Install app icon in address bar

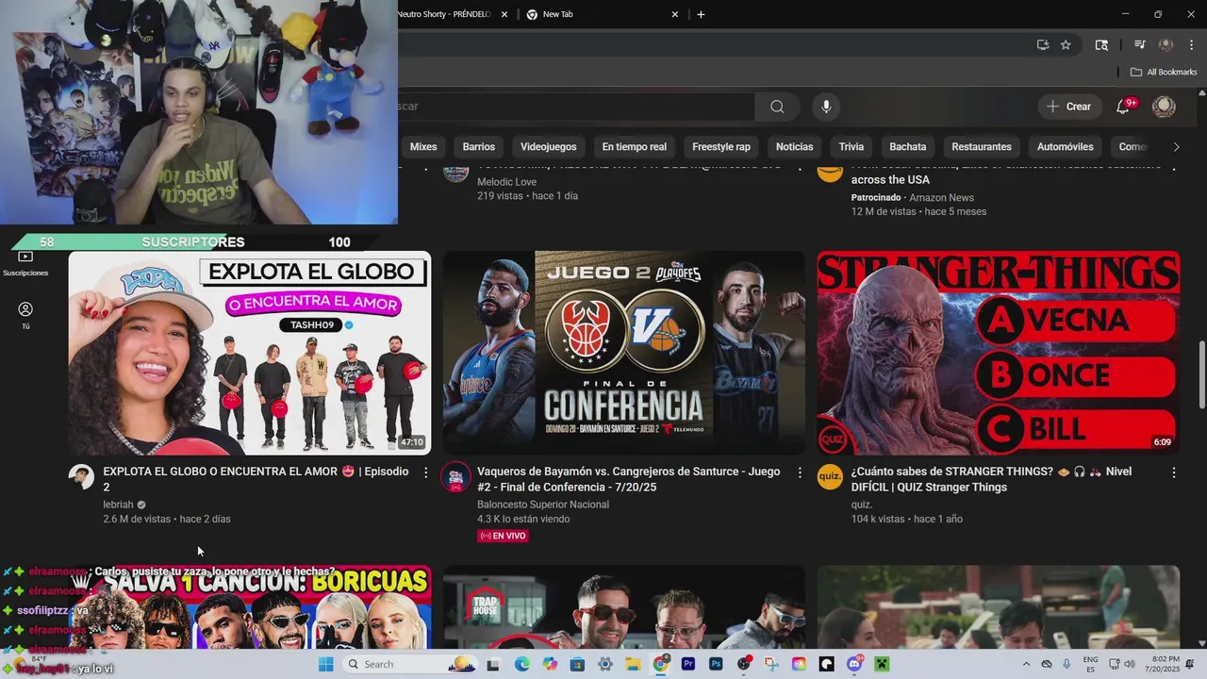pyautogui.click(x=1043, y=44)
